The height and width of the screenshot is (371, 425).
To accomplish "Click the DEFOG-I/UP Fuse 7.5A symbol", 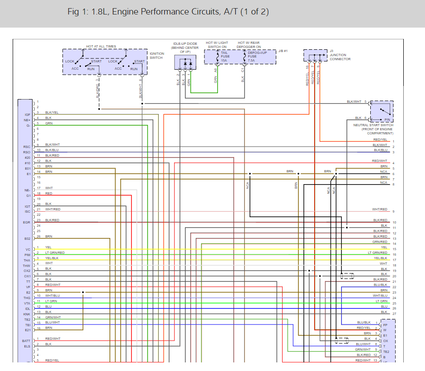I will point(244,58).
